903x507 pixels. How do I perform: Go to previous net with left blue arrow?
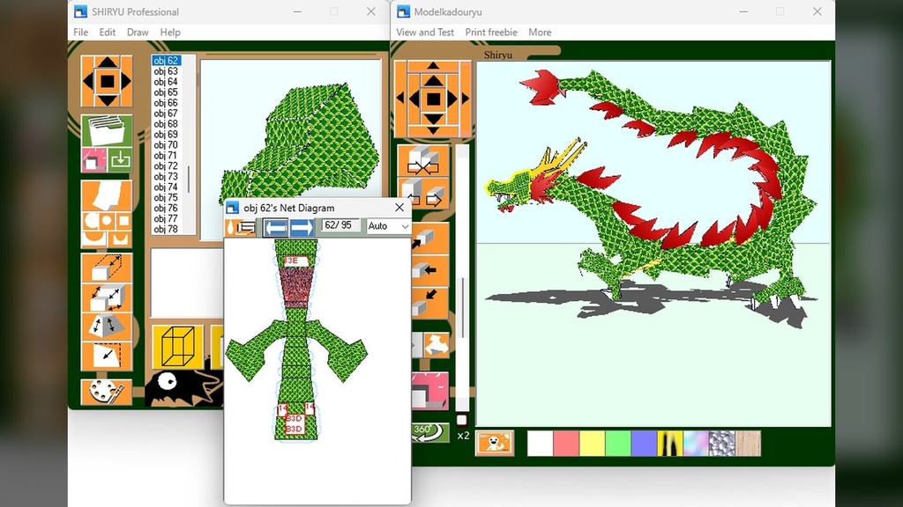[276, 227]
